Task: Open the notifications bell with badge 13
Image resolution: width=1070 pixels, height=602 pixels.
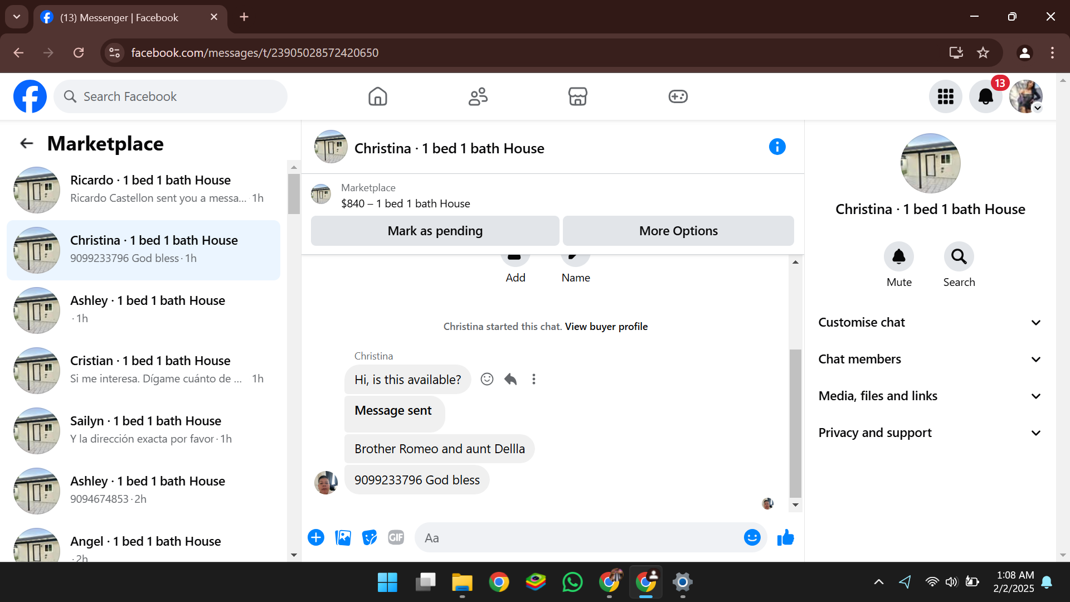Action: click(985, 96)
